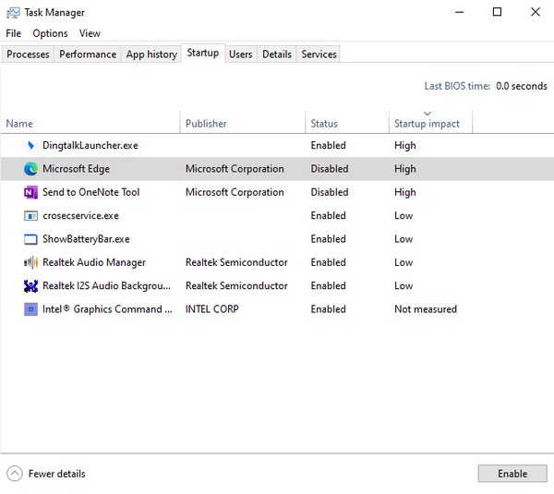Click the Last BIOS time 0.0 seconds value
This screenshot has width=554, height=494.
pos(522,86)
